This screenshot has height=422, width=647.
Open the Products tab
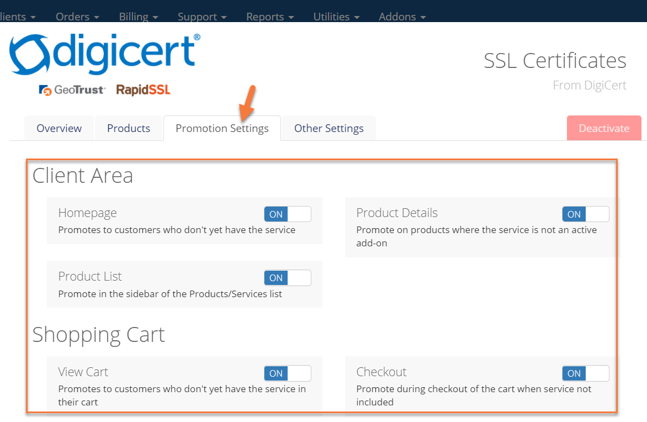click(129, 128)
